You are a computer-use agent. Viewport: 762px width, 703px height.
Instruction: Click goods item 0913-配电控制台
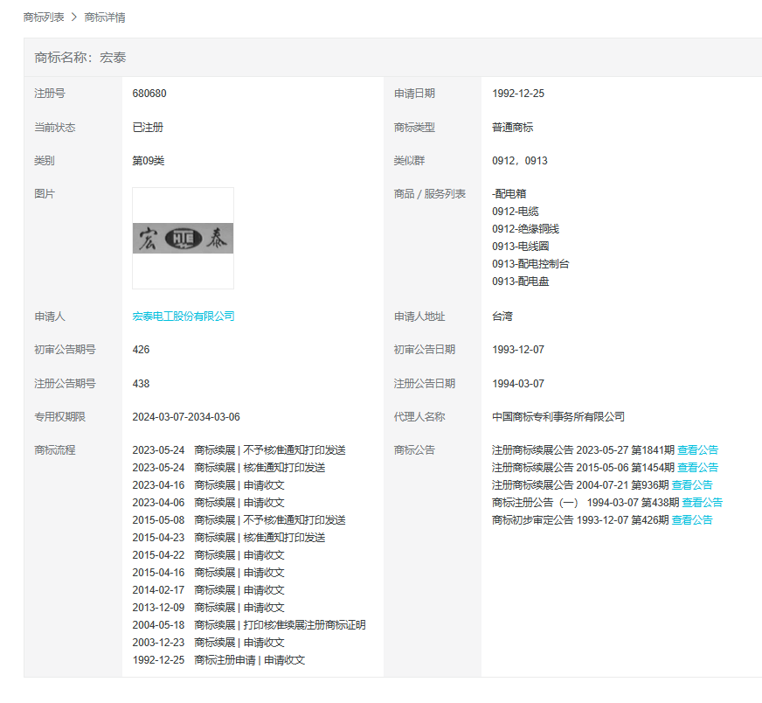530,264
